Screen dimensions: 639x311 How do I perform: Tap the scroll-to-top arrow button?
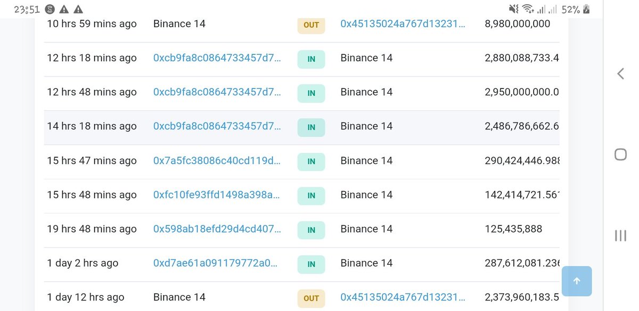(x=577, y=281)
